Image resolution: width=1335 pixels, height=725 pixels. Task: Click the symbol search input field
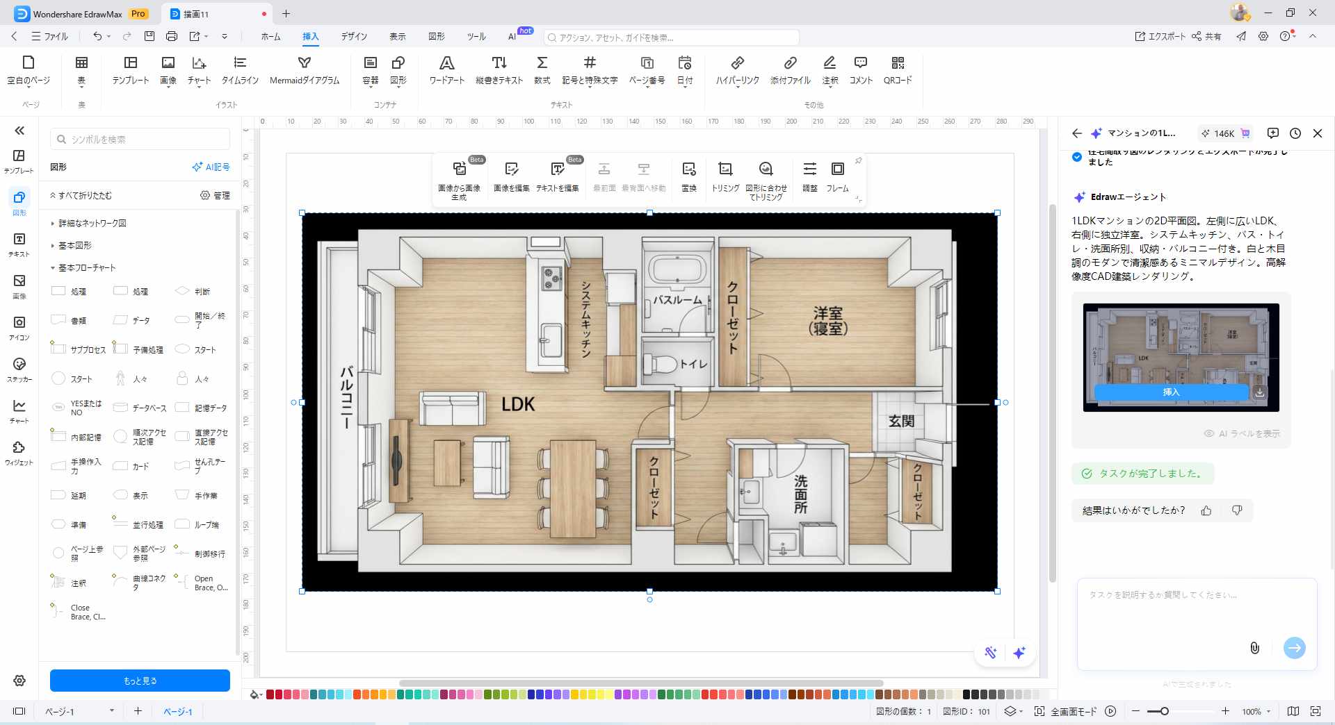pyautogui.click(x=146, y=139)
